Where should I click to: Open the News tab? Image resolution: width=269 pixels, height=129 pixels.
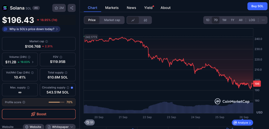pos(131,8)
